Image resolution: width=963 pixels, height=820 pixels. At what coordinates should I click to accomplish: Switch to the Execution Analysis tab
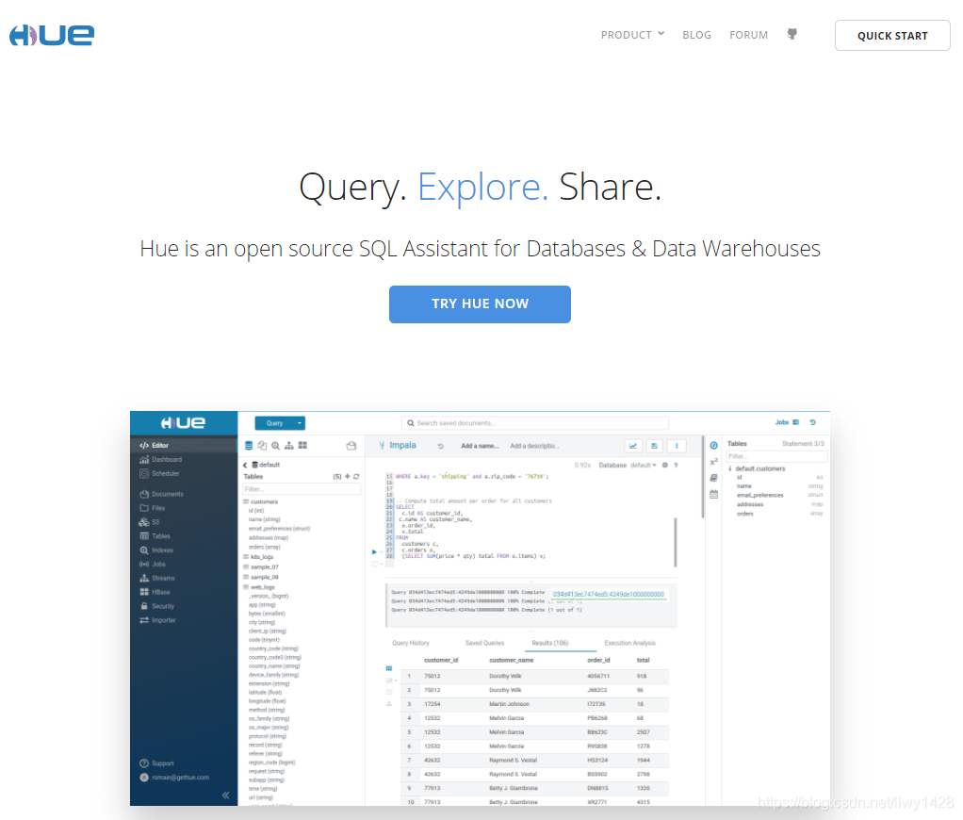click(x=629, y=643)
